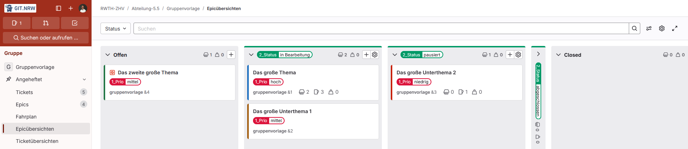Expand the Angeheftet section chevron

84,79
